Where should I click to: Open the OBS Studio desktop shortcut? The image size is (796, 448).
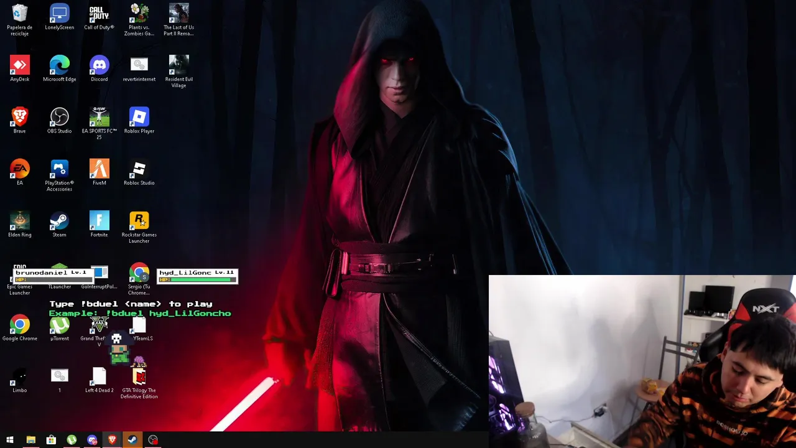[59, 121]
